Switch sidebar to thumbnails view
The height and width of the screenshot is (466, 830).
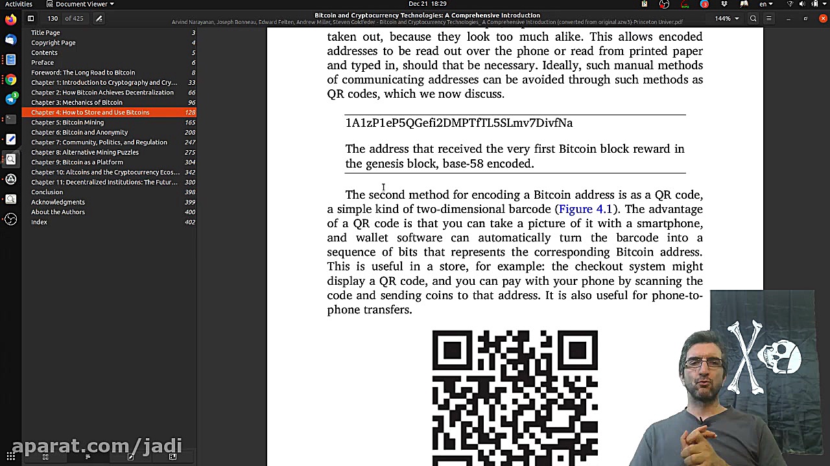tap(45, 457)
